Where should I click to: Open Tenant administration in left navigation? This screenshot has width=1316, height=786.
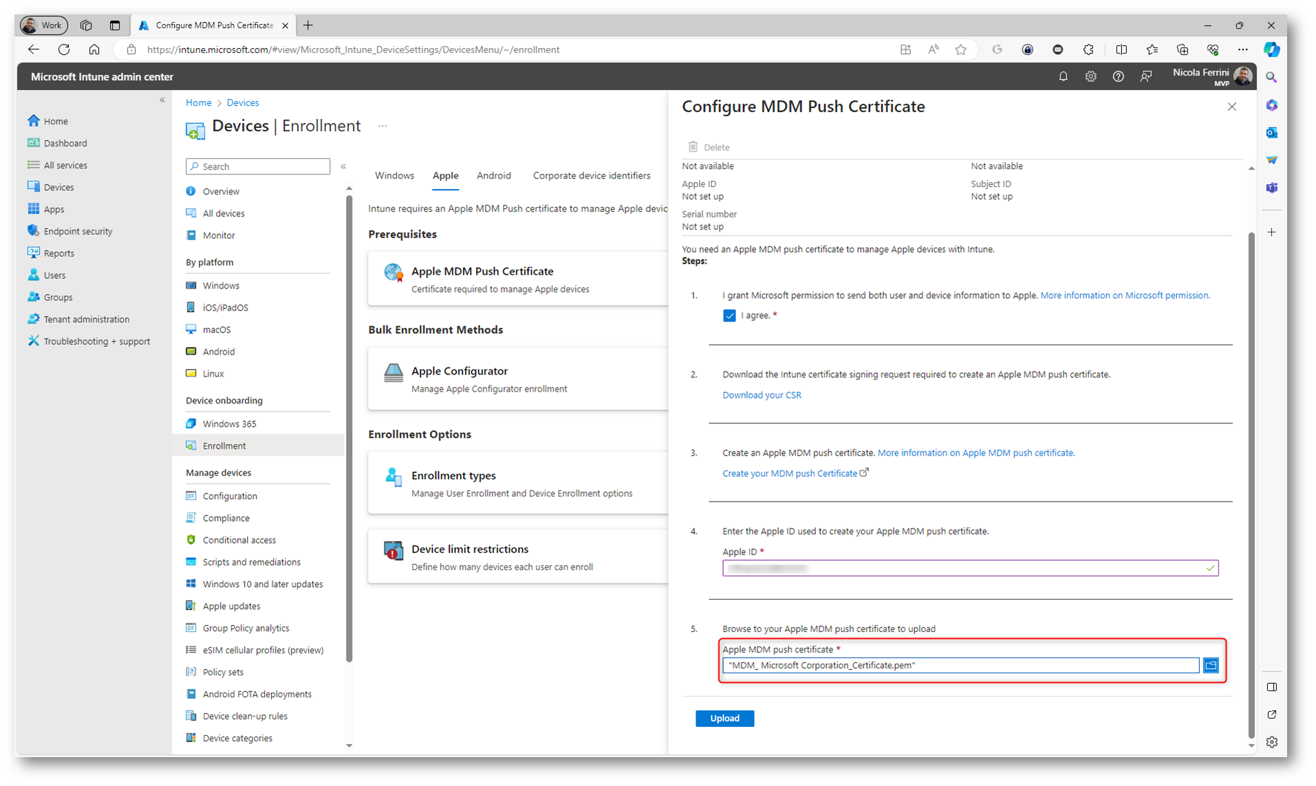click(86, 319)
